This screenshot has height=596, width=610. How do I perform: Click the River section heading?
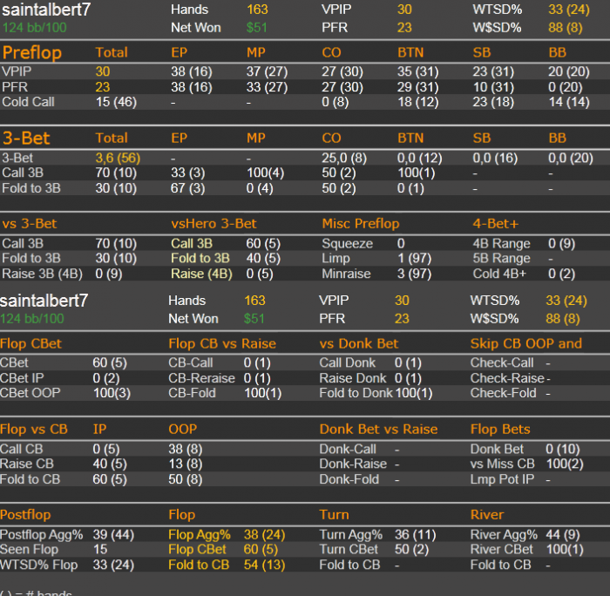pos(487,515)
